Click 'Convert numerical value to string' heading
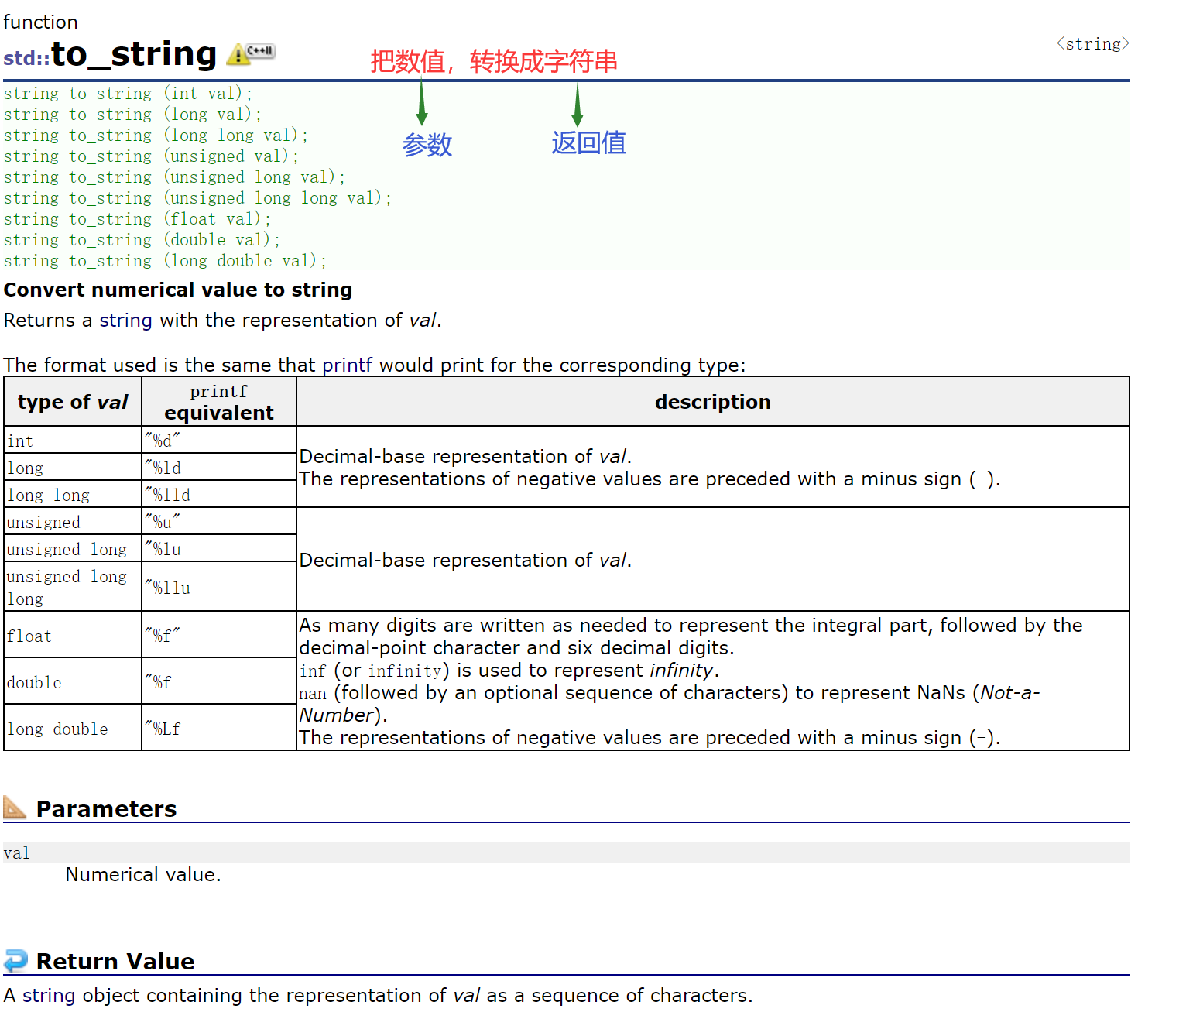This screenshot has height=1012, width=1186. (x=178, y=290)
